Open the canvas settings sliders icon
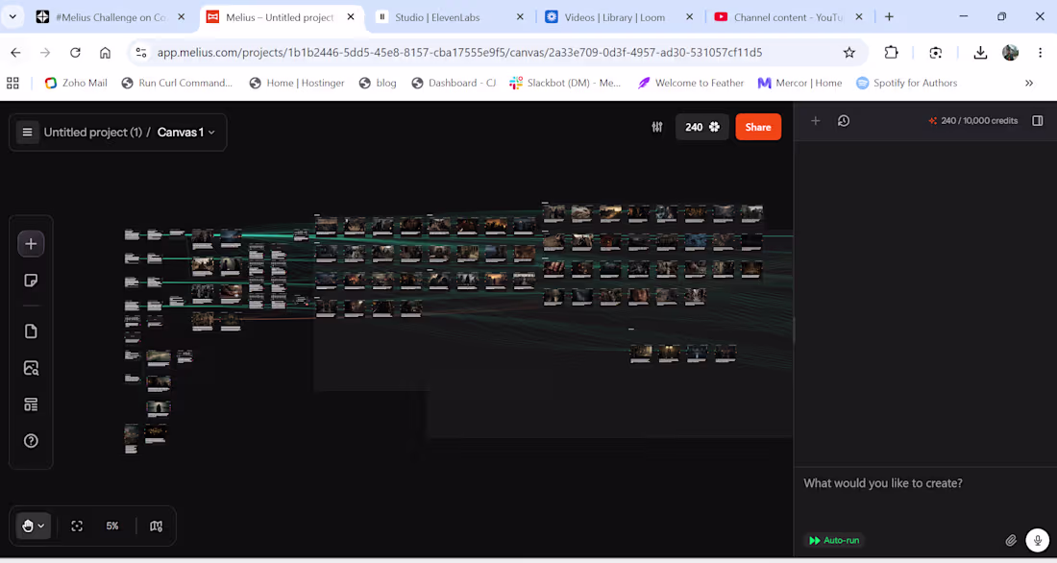 (657, 127)
